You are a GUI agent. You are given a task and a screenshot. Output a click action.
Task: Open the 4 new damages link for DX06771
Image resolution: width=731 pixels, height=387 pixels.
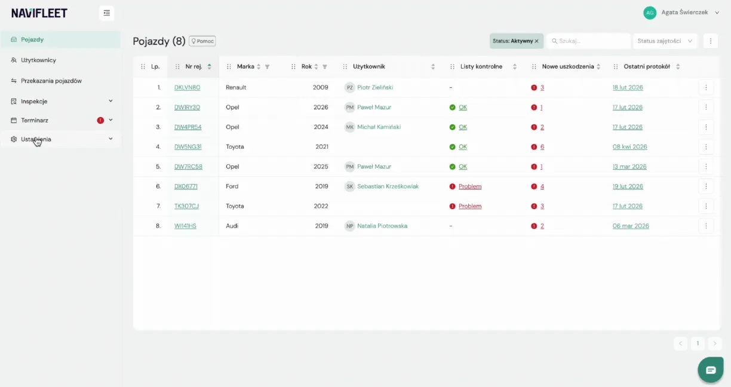pos(542,186)
